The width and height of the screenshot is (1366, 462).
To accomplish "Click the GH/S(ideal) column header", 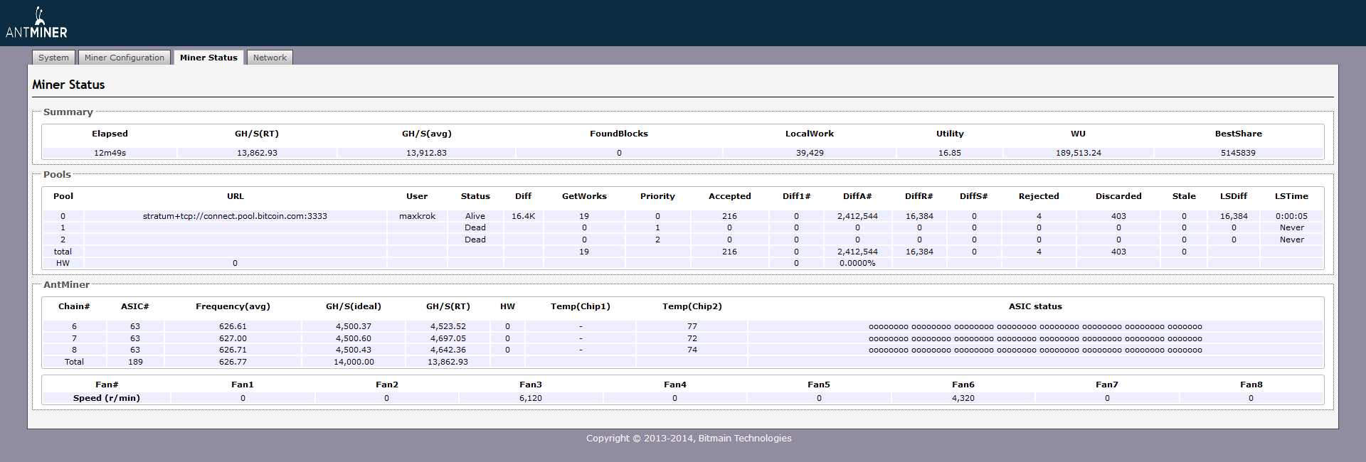I will 354,306.
